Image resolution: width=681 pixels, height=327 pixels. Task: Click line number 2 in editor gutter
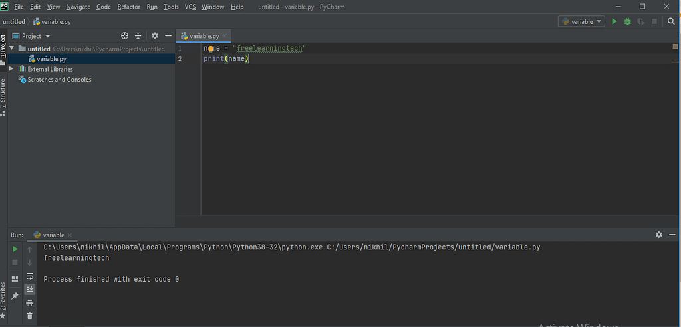180,59
